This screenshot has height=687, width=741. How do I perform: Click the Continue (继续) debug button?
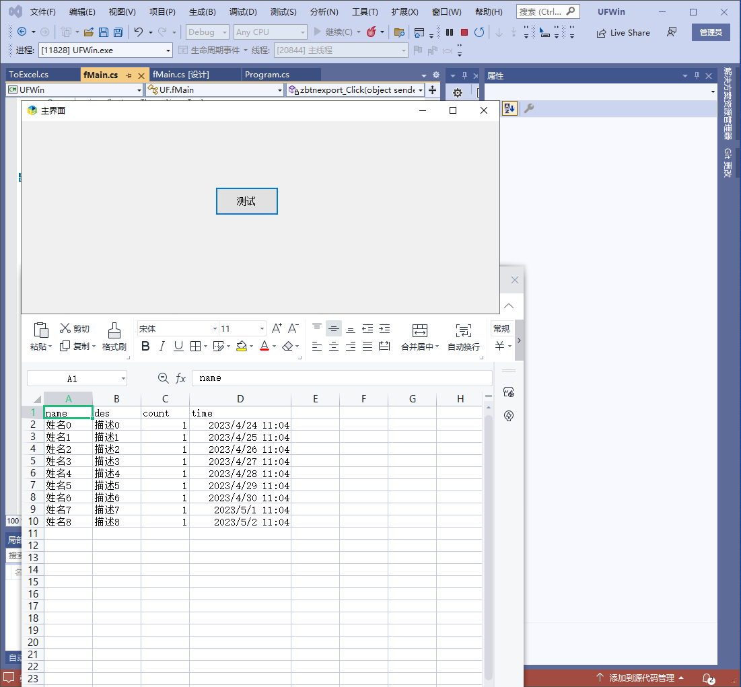(x=334, y=32)
